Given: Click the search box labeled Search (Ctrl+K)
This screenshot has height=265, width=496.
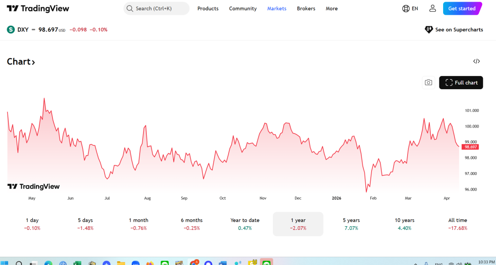Looking at the screenshot, I should coord(157,8).
